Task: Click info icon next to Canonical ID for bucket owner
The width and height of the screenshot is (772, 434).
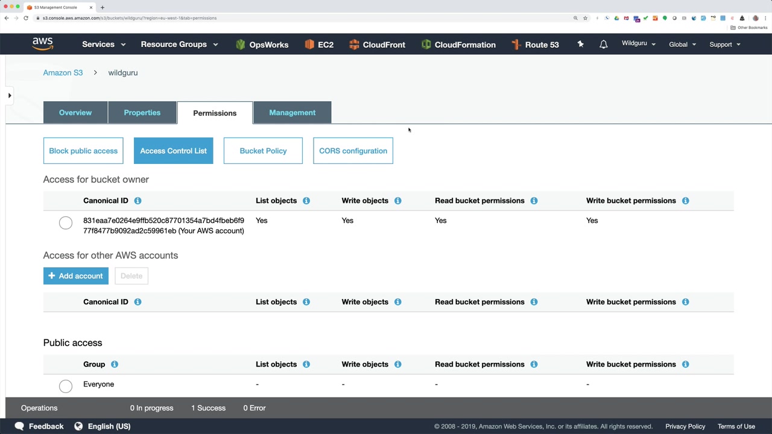Action: [x=138, y=201]
